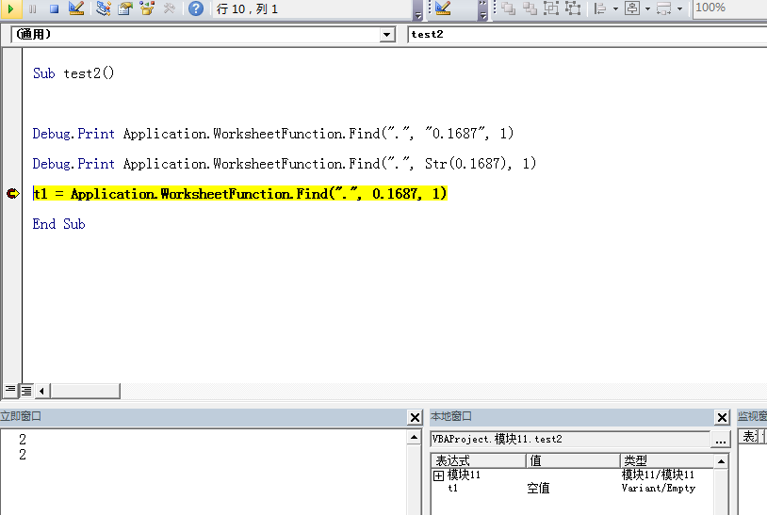The width and height of the screenshot is (767, 515).
Task: Run the macro with the green play icon
Action: coord(10,8)
